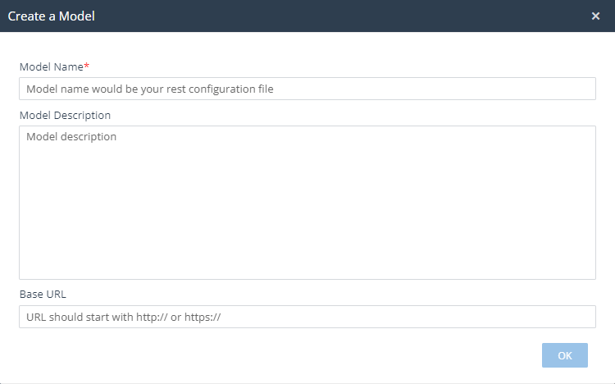Focus the Model Description text area
Image resolution: width=615 pixels, height=384 pixels.
coord(307,202)
